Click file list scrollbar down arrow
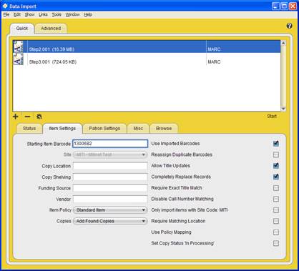 click(x=283, y=109)
